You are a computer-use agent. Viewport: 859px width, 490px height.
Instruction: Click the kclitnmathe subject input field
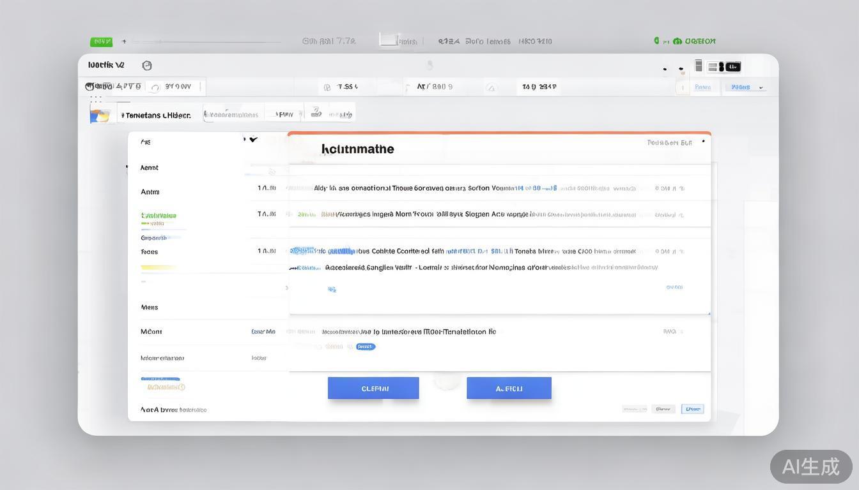(x=358, y=148)
